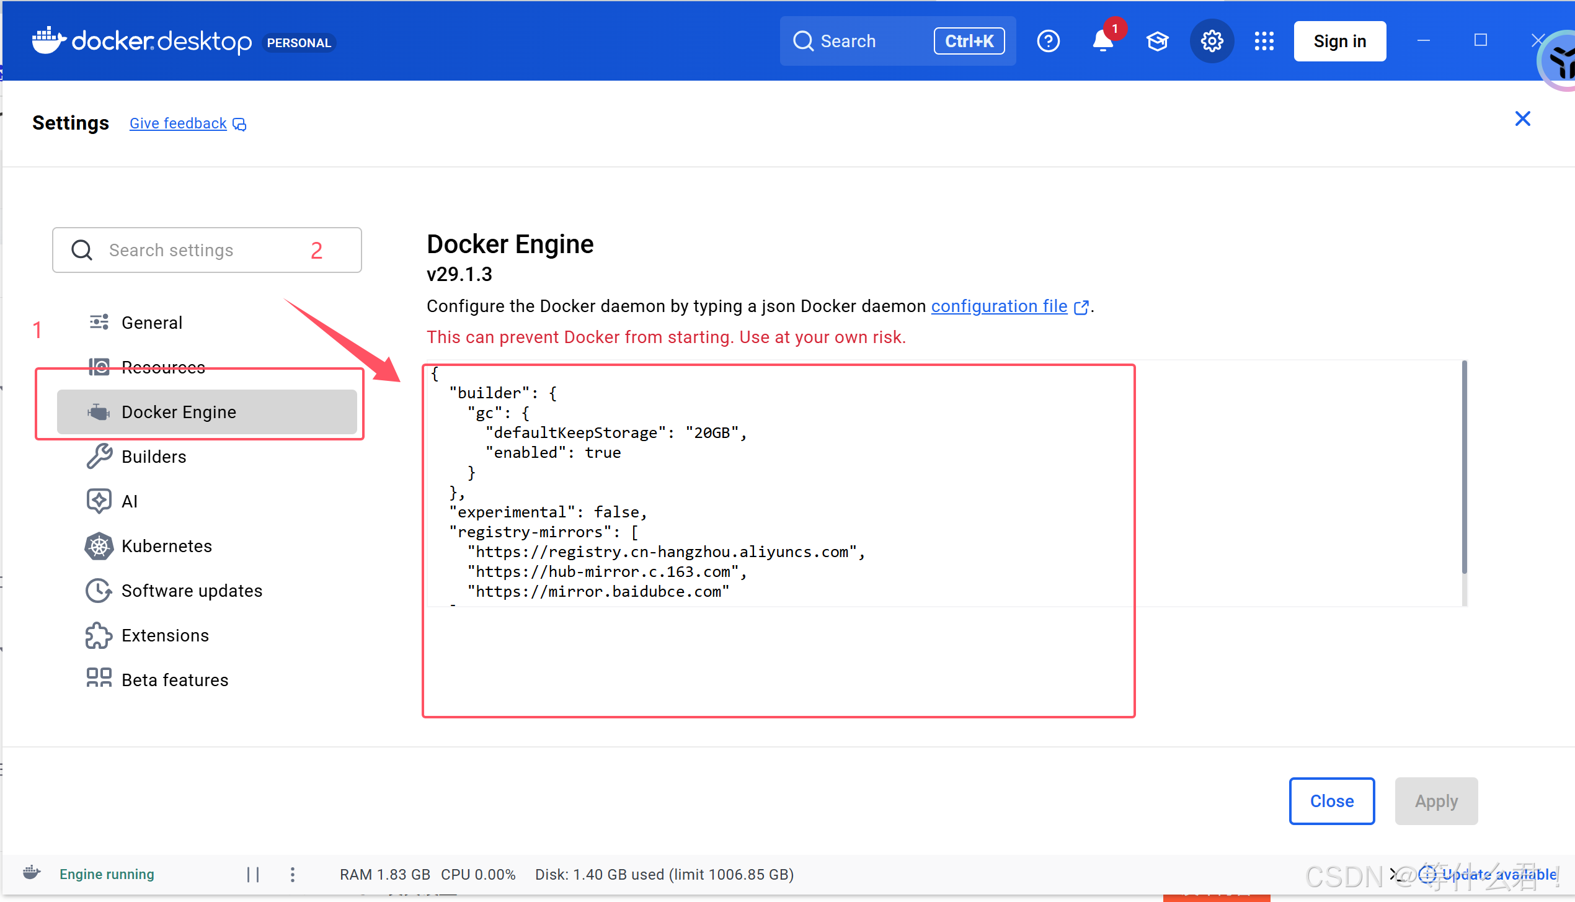Click the Sign in button
The height and width of the screenshot is (902, 1575).
(1339, 42)
